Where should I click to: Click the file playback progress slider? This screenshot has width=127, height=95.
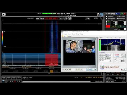click(57, 82)
